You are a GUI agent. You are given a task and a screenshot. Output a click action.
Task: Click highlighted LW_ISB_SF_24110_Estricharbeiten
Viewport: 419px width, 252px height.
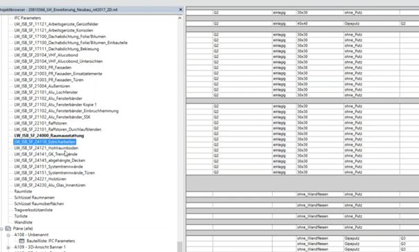44,142
